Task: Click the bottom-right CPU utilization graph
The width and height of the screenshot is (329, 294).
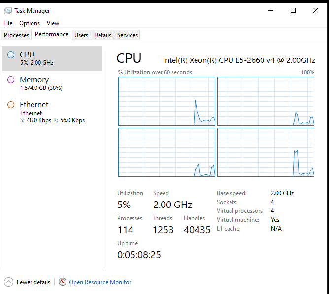Action: pyautogui.click(x=265, y=152)
